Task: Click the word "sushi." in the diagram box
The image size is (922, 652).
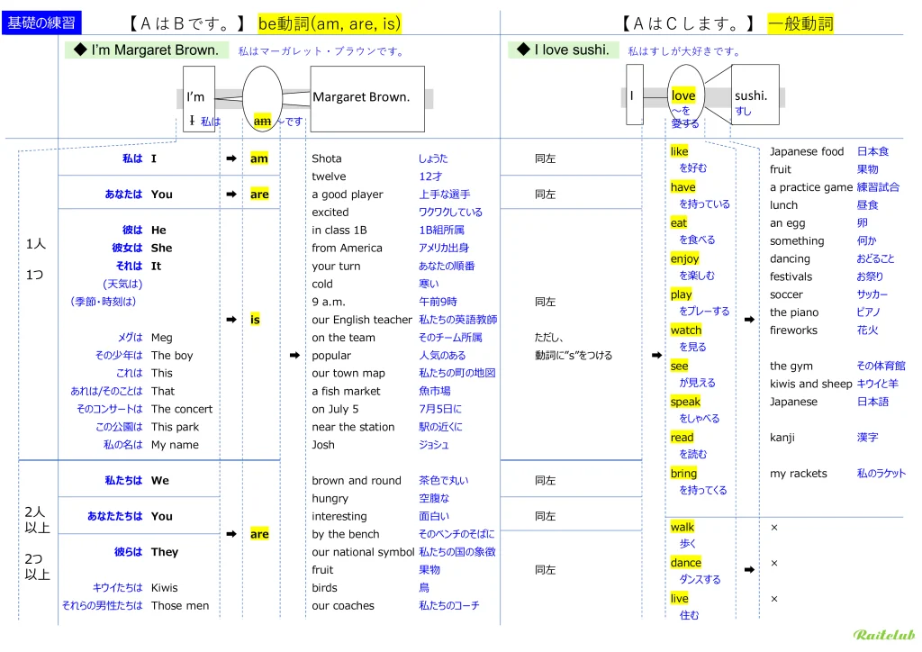Action: [751, 95]
